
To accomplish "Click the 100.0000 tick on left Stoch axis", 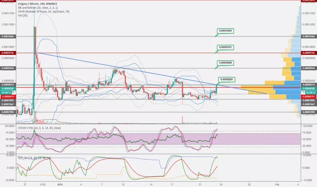I will [10, 126].
